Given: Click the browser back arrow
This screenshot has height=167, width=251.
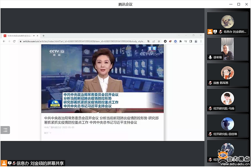Looking at the screenshot, I should click(x=4, y=41).
